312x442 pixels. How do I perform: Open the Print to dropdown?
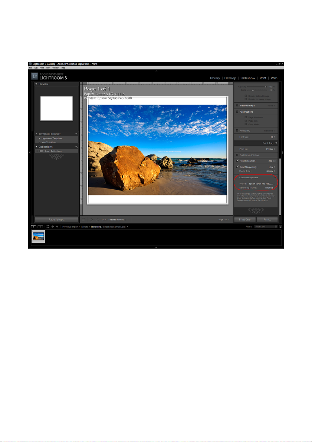(x=270, y=149)
